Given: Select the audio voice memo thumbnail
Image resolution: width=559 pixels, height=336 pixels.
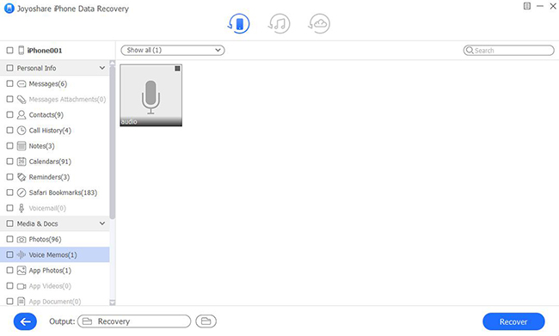Looking at the screenshot, I should pos(150,95).
